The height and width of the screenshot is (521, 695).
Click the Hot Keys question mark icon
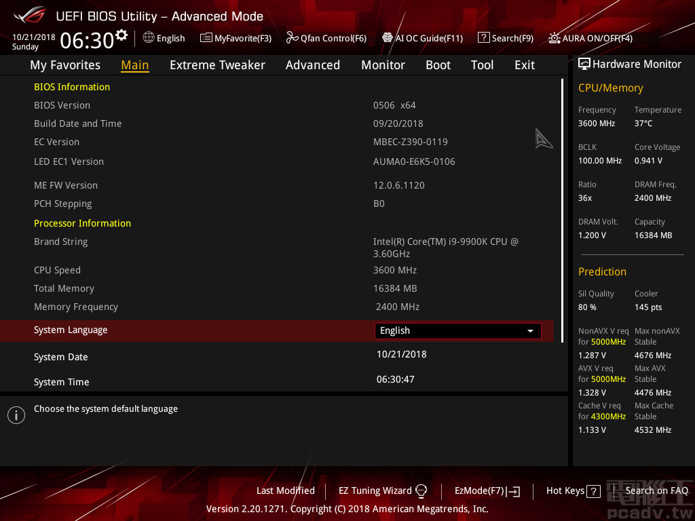(x=593, y=491)
